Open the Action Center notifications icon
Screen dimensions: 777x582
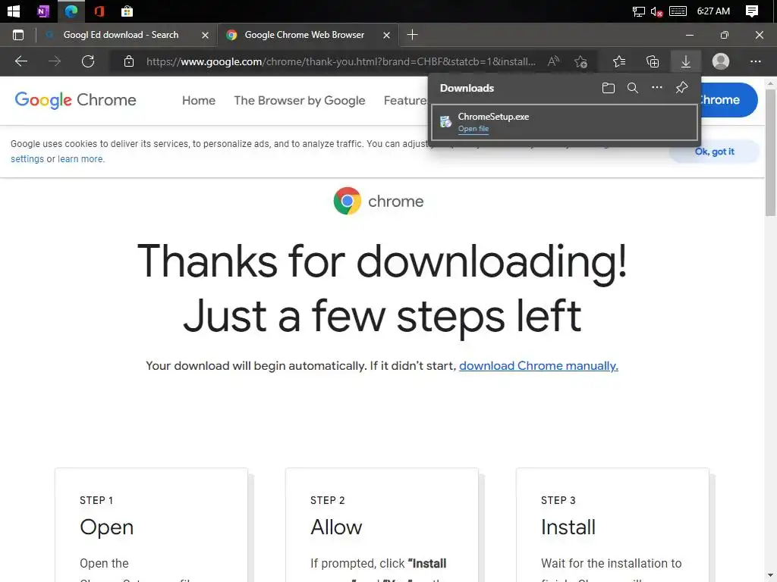pyautogui.click(x=752, y=11)
